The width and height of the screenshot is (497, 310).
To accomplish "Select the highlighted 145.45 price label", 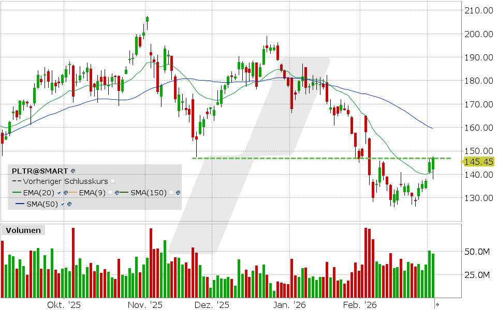I will 479,161.
